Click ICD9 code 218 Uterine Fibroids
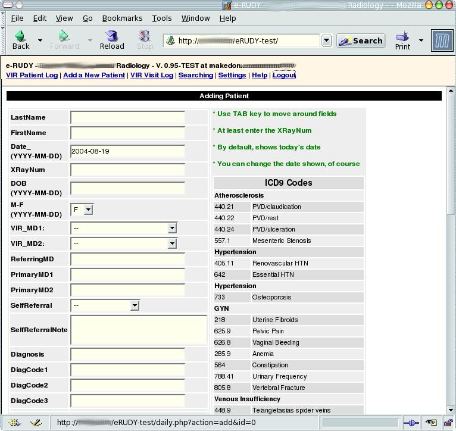The width and height of the screenshot is (456, 431). pos(289,320)
